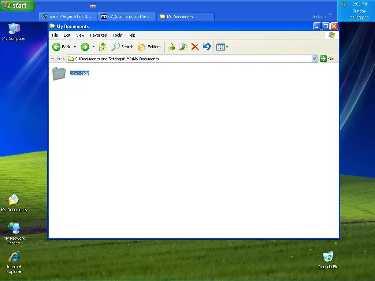Image resolution: width=375 pixels, height=281 pixels.
Task: Click the green Forward arrow icon
Action: pyautogui.click(x=85, y=47)
